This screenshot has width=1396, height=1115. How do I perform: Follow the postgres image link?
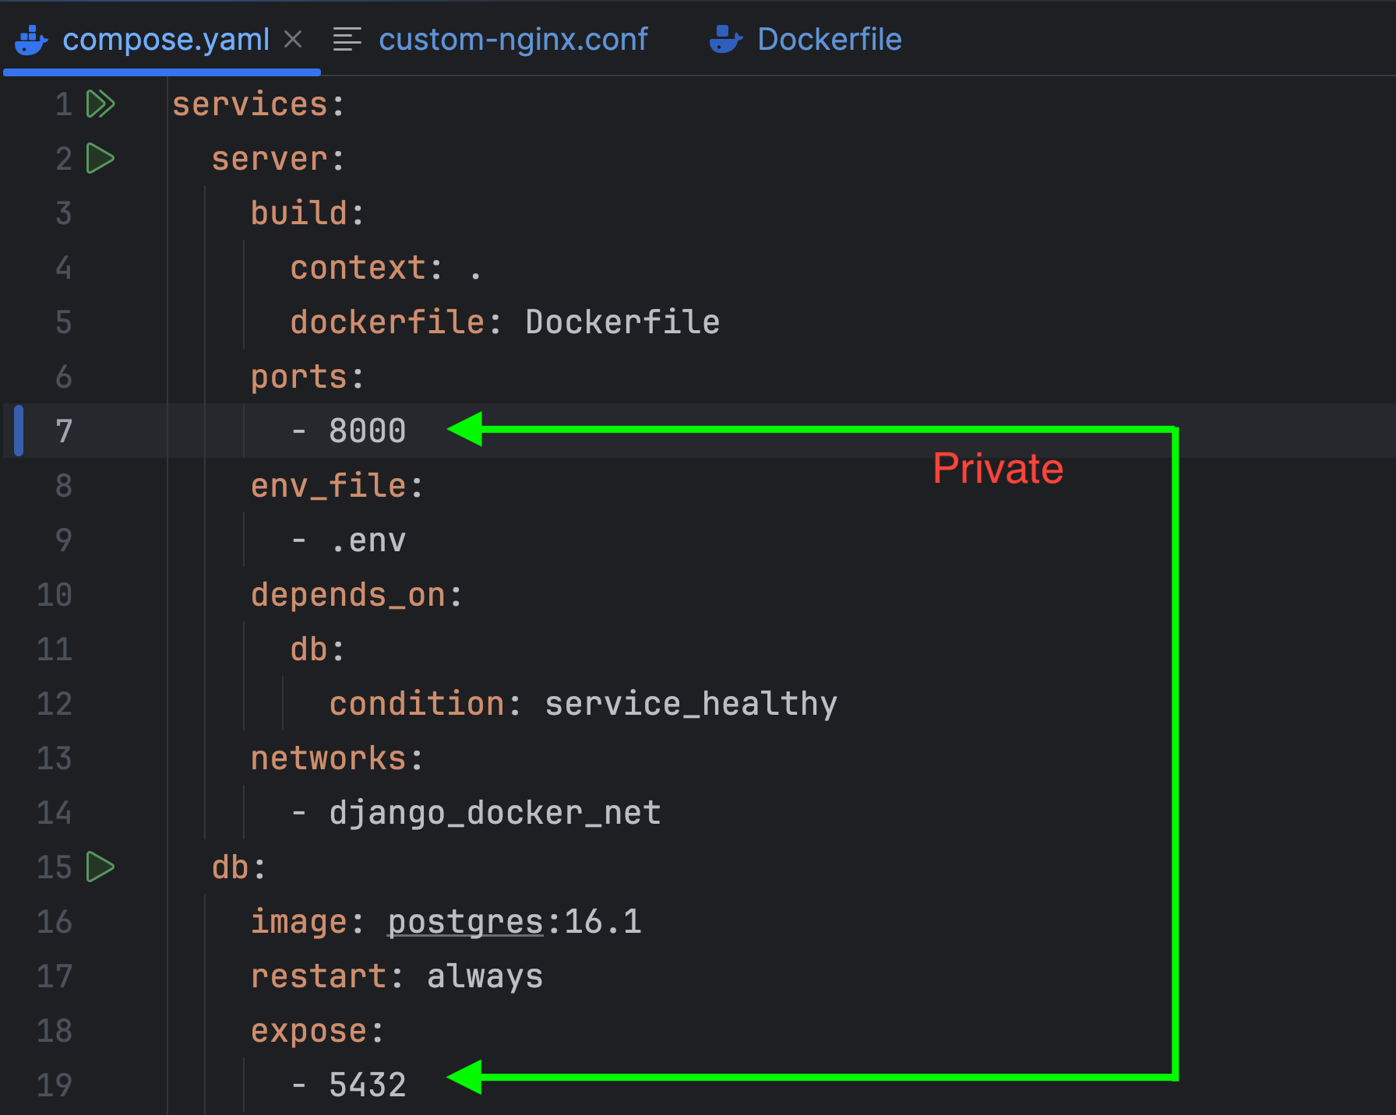pyautogui.click(x=465, y=922)
